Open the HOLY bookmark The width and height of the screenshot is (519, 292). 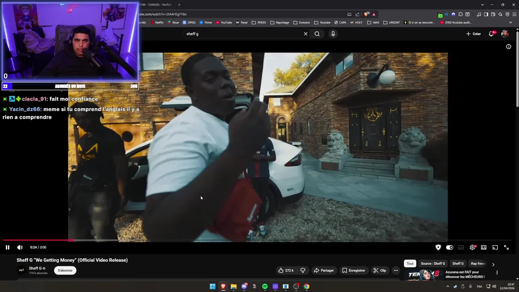pos(356,23)
